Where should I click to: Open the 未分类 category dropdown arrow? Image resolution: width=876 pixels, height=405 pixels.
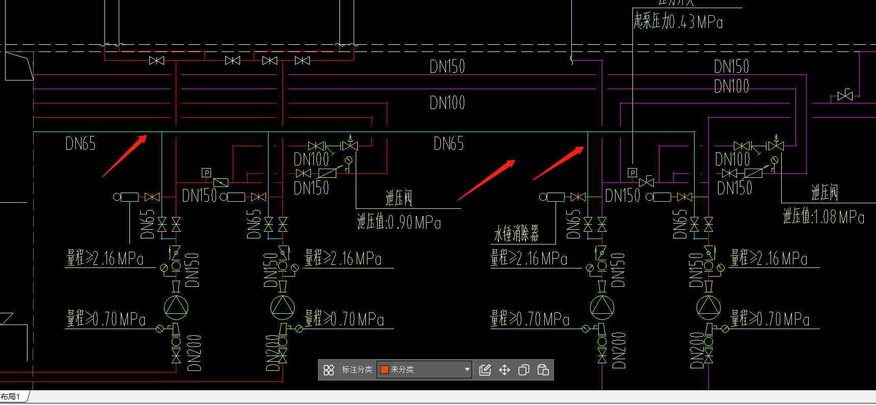tap(467, 370)
